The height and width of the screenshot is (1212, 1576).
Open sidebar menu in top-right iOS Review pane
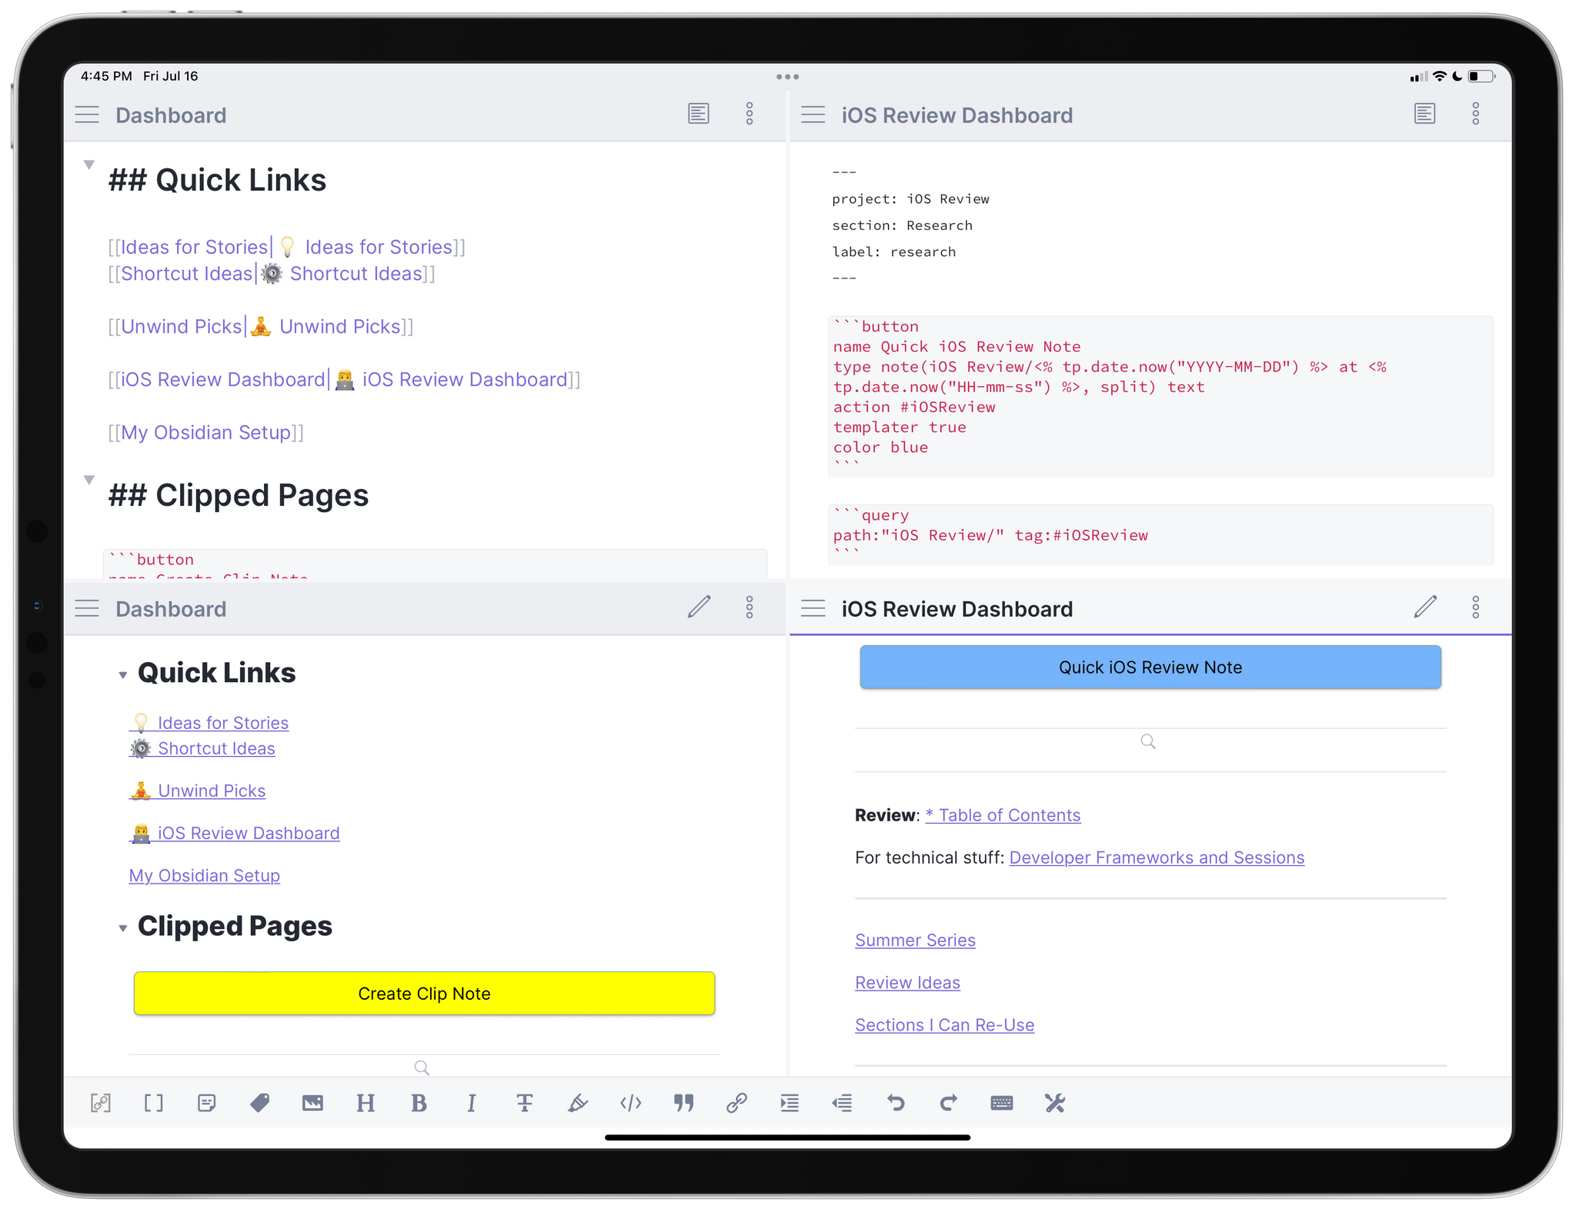pyautogui.click(x=813, y=115)
